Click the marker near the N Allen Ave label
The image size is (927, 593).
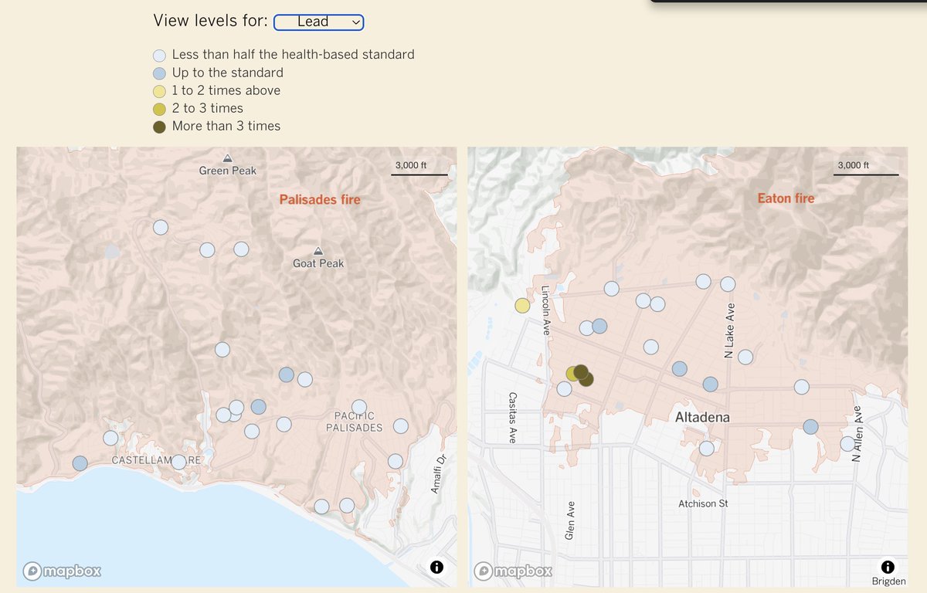(847, 443)
